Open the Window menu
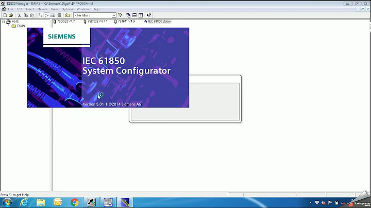371x208 pixels. coord(82,9)
